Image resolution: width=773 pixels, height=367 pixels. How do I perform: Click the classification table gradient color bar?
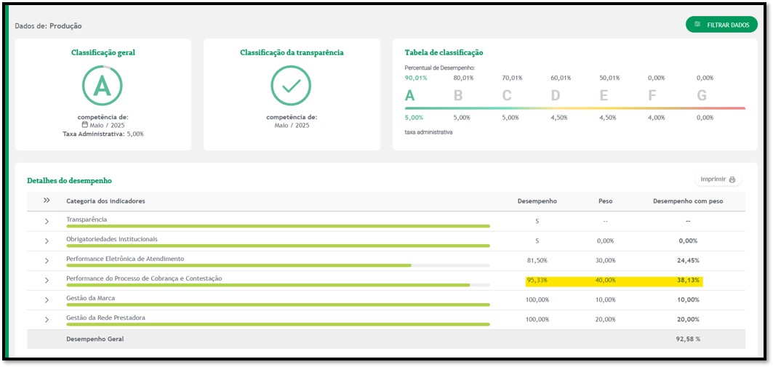574,108
